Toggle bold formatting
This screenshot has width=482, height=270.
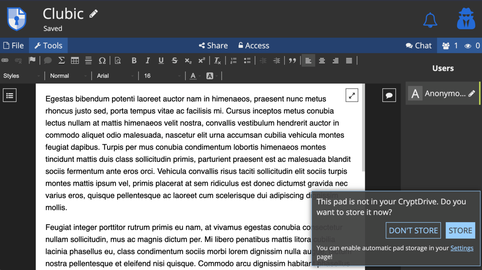pyautogui.click(x=134, y=61)
